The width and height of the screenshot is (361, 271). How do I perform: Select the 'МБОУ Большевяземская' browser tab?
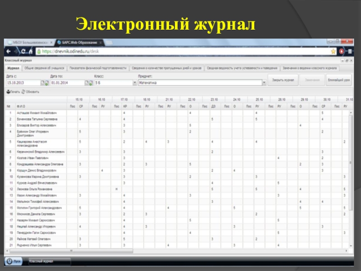29,42
